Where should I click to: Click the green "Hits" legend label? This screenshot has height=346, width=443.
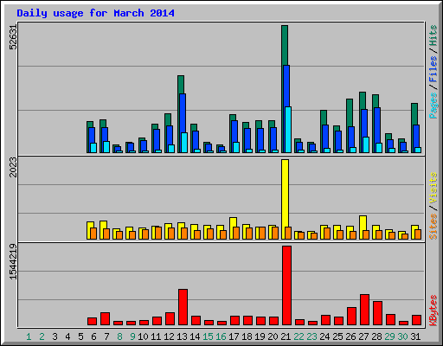[433, 35]
